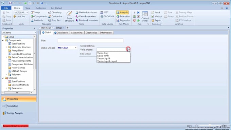Close the Setup document tab

click(64, 28)
